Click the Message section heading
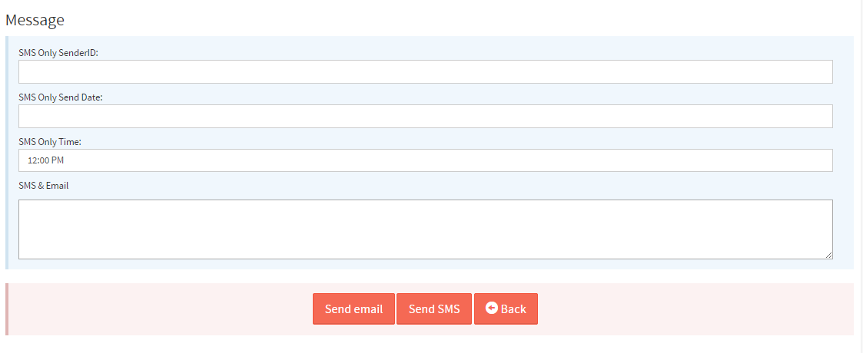The height and width of the screenshot is (353, 863). click(35, 20)
